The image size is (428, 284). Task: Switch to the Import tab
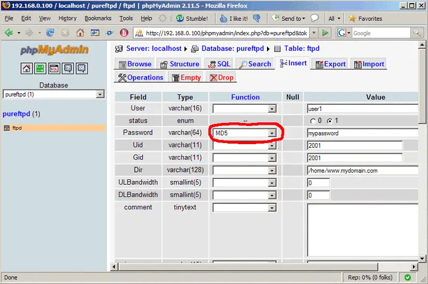coord(369,64)
